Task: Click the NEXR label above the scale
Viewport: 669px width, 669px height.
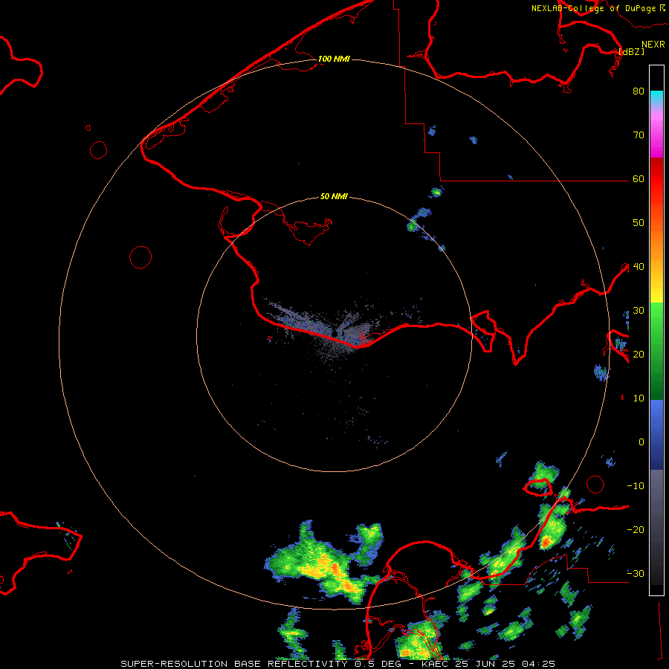Action: click(653, 44)
